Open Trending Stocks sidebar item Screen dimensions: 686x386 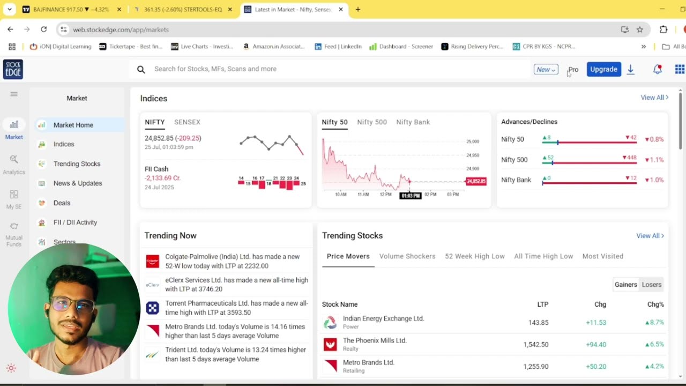77,164
